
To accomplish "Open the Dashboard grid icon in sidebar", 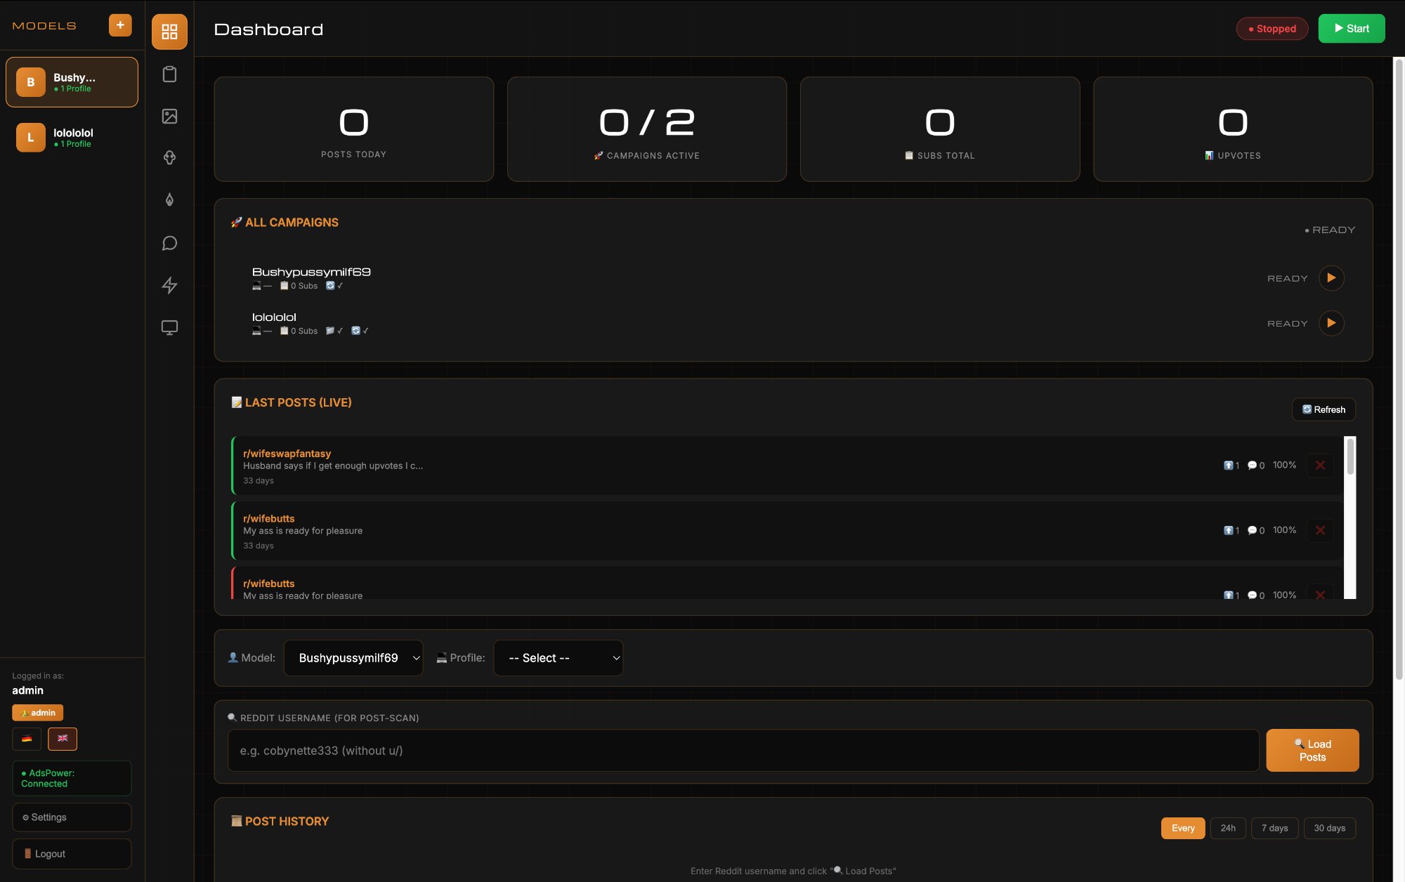I will [x=169, y=31].
